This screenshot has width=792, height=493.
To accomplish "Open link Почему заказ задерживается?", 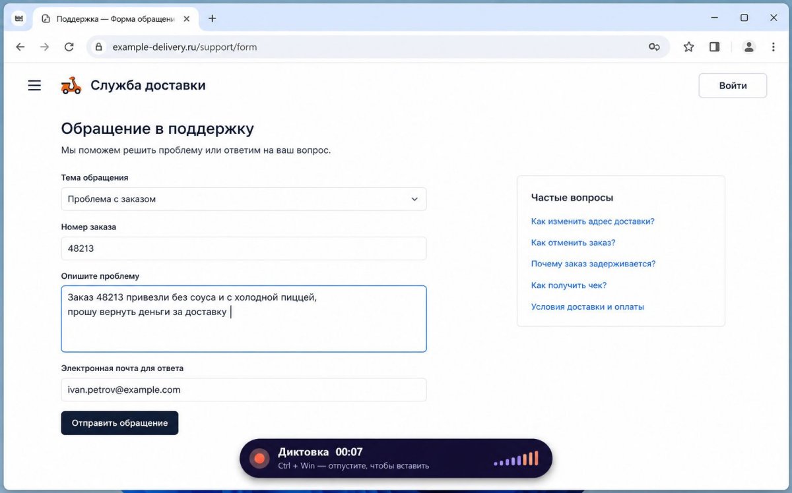I will [x=593, y=264].
